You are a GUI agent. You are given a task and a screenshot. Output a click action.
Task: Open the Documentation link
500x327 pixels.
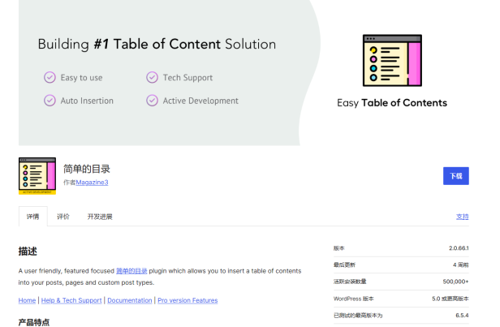coord(130,300)
